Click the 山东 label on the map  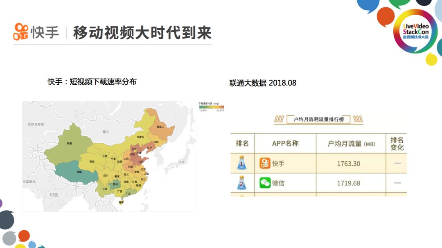coord(141,162)
